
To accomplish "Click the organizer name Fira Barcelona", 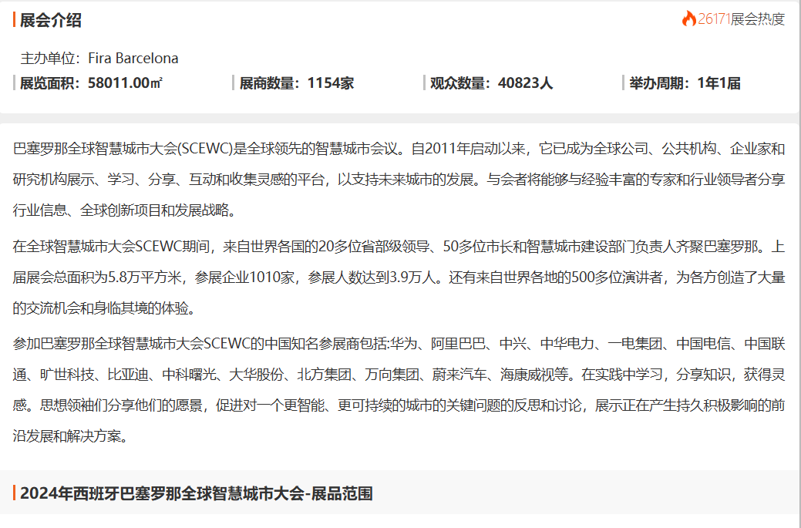I will [x=133, y=59].
